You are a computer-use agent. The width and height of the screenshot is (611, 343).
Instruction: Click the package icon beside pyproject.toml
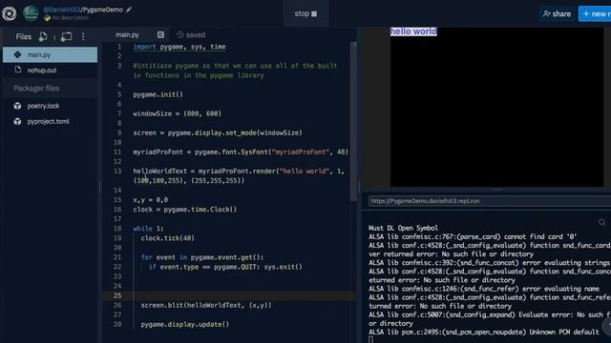[17, 121]
